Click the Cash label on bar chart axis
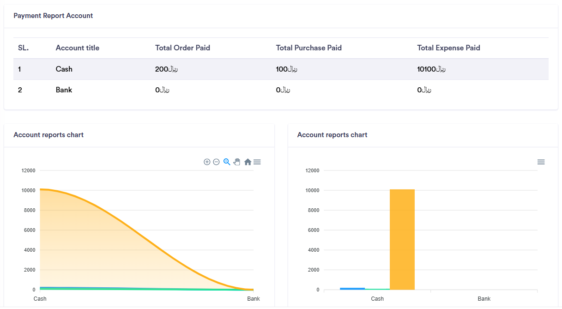Viewport: 562px width, 309px height. (x=377, y=299)
